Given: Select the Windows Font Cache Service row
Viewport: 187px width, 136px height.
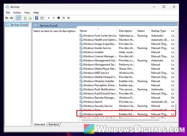Looking at the screenshot, I should pos(127,36).
